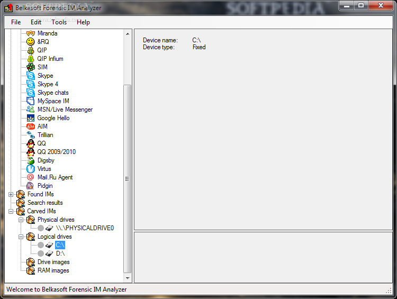The width and height of the screenshot is (397, 299).
Task: Collapse the Physical drives node
Action: pyautogui.click(x=21, y=220)
